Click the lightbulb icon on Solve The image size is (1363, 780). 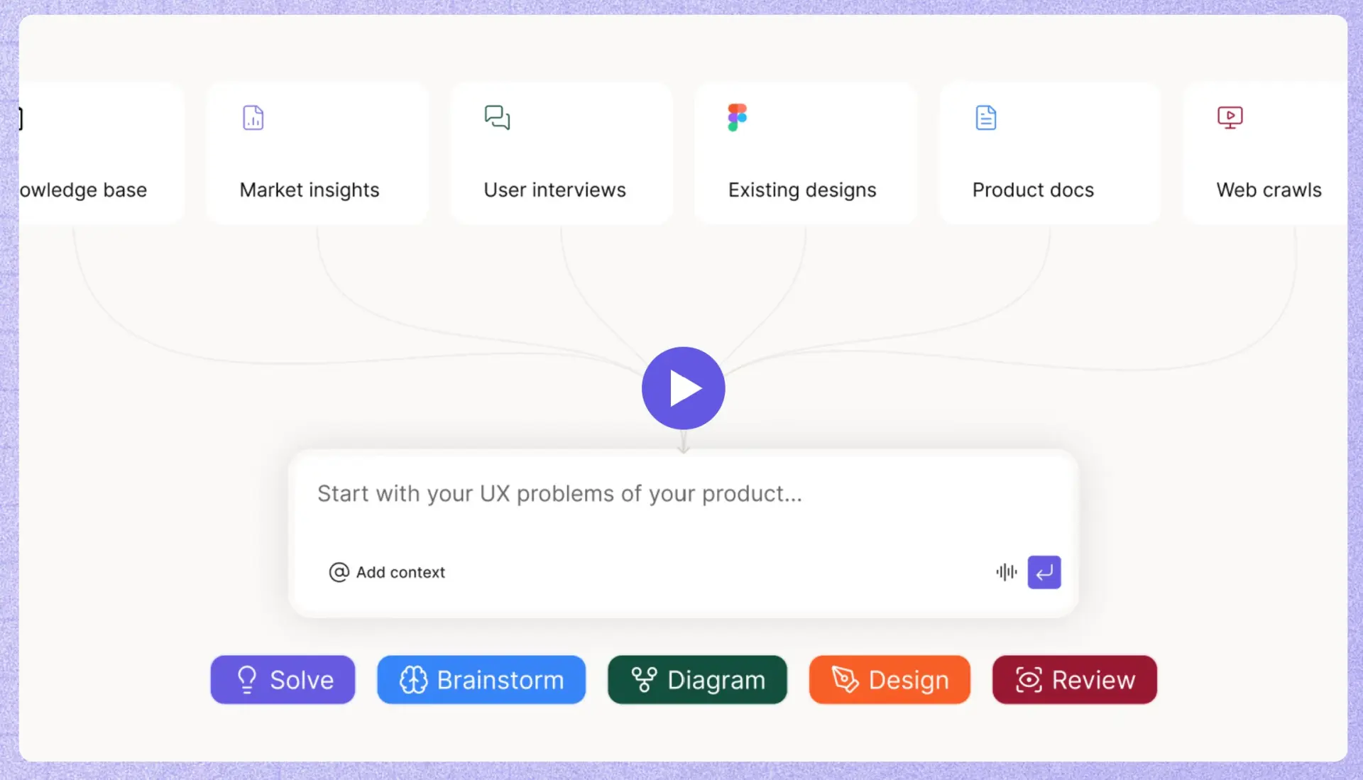click(246, 680)
